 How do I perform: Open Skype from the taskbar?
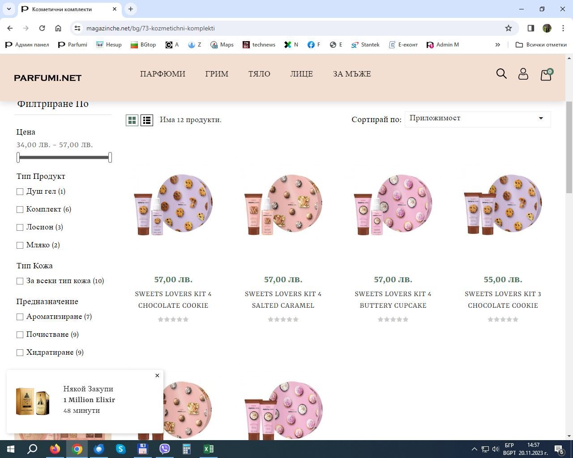click(121, 449)
